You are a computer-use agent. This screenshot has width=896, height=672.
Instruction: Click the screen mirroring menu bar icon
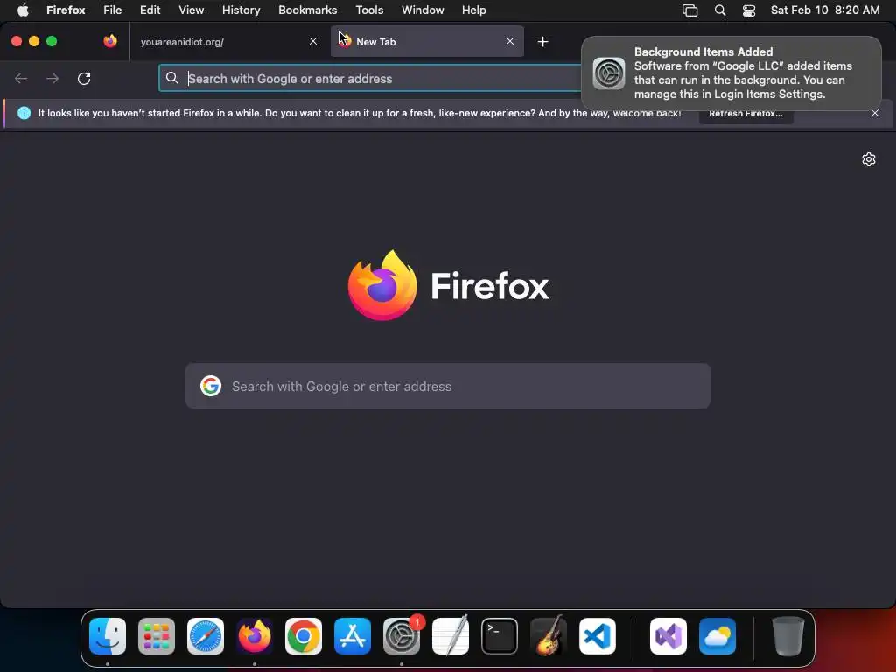(x=690, y=10)
